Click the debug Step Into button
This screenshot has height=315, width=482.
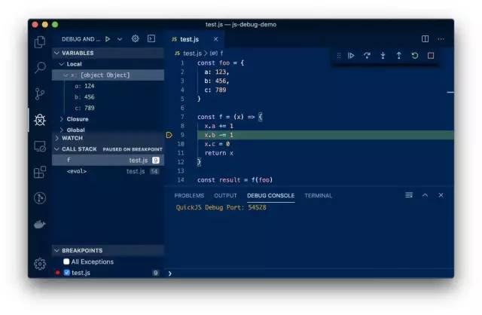pyautogui.click(x=383, y=55)
